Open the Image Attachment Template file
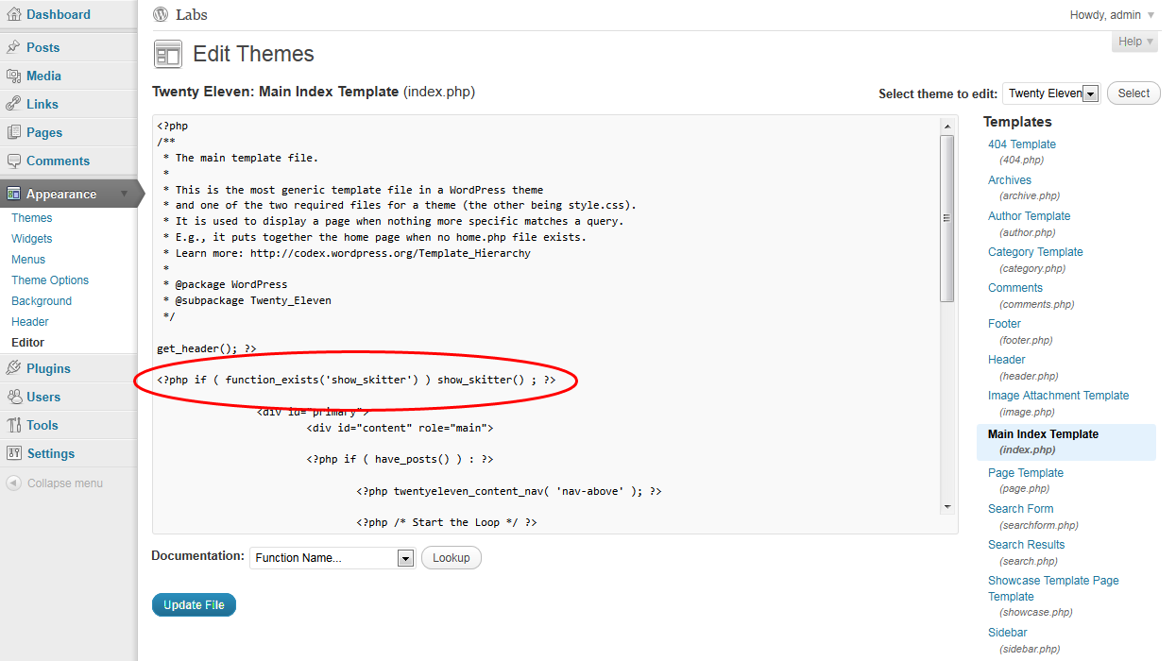1176x661 pixels. [1059, 396]
